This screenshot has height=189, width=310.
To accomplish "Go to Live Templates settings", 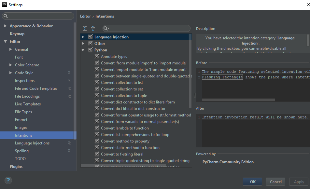I will click(x=28, y=104).
